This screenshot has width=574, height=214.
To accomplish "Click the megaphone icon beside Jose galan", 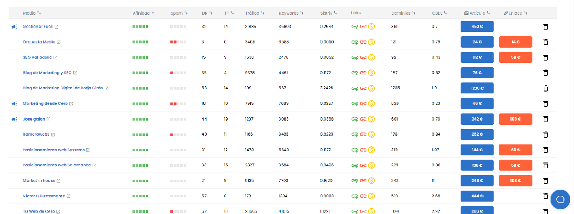I will [14, 119].
